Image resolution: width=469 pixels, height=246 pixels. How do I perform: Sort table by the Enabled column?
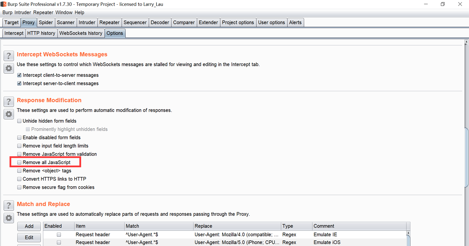tap(58, 226)
